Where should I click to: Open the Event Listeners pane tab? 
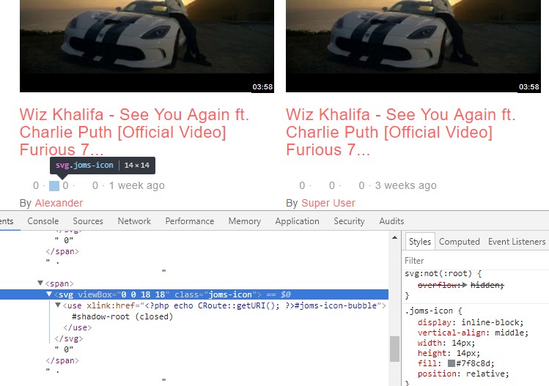pyautogui.click(x=517, y=242)
